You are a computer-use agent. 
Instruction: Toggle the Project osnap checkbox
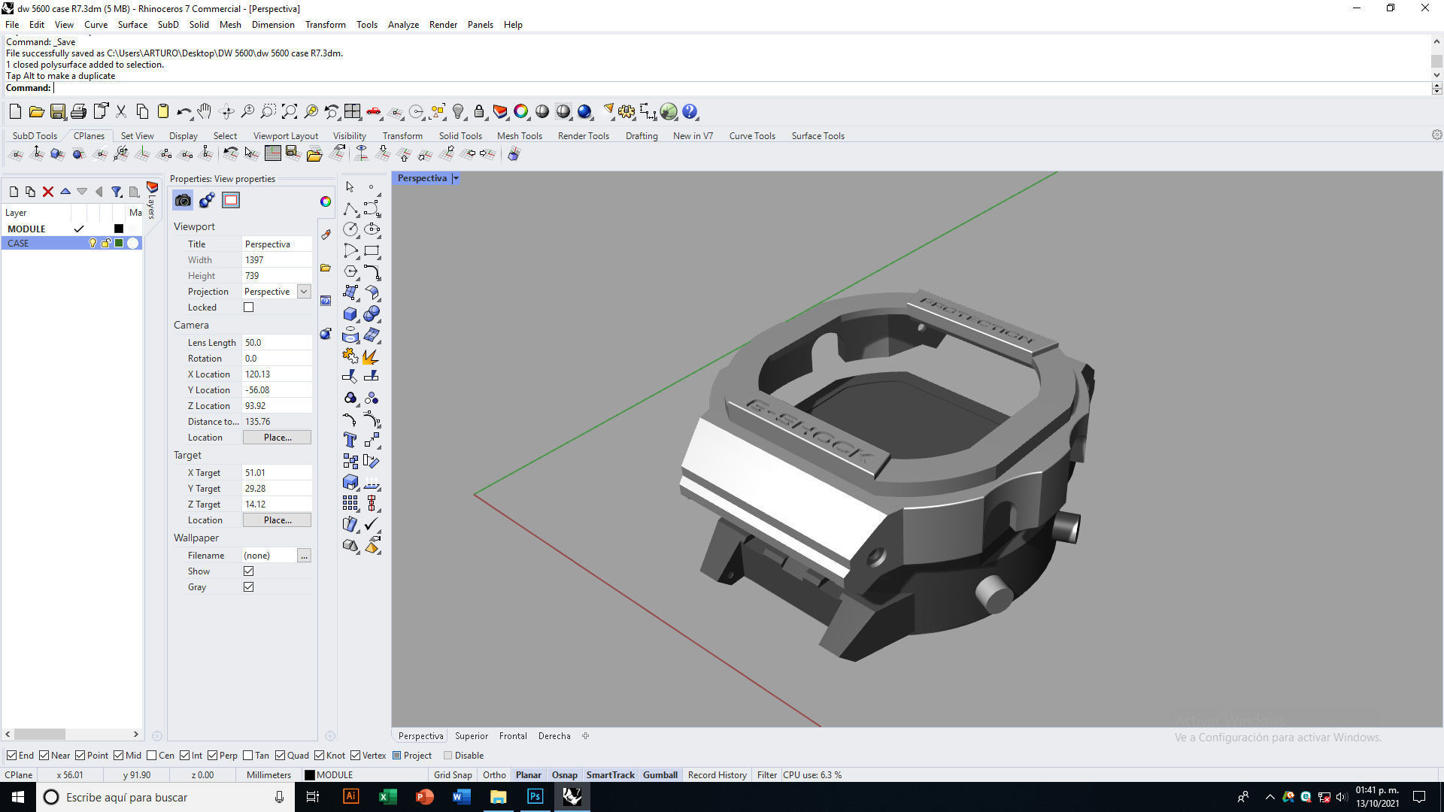pyautogui.click(x=397, y=756)
